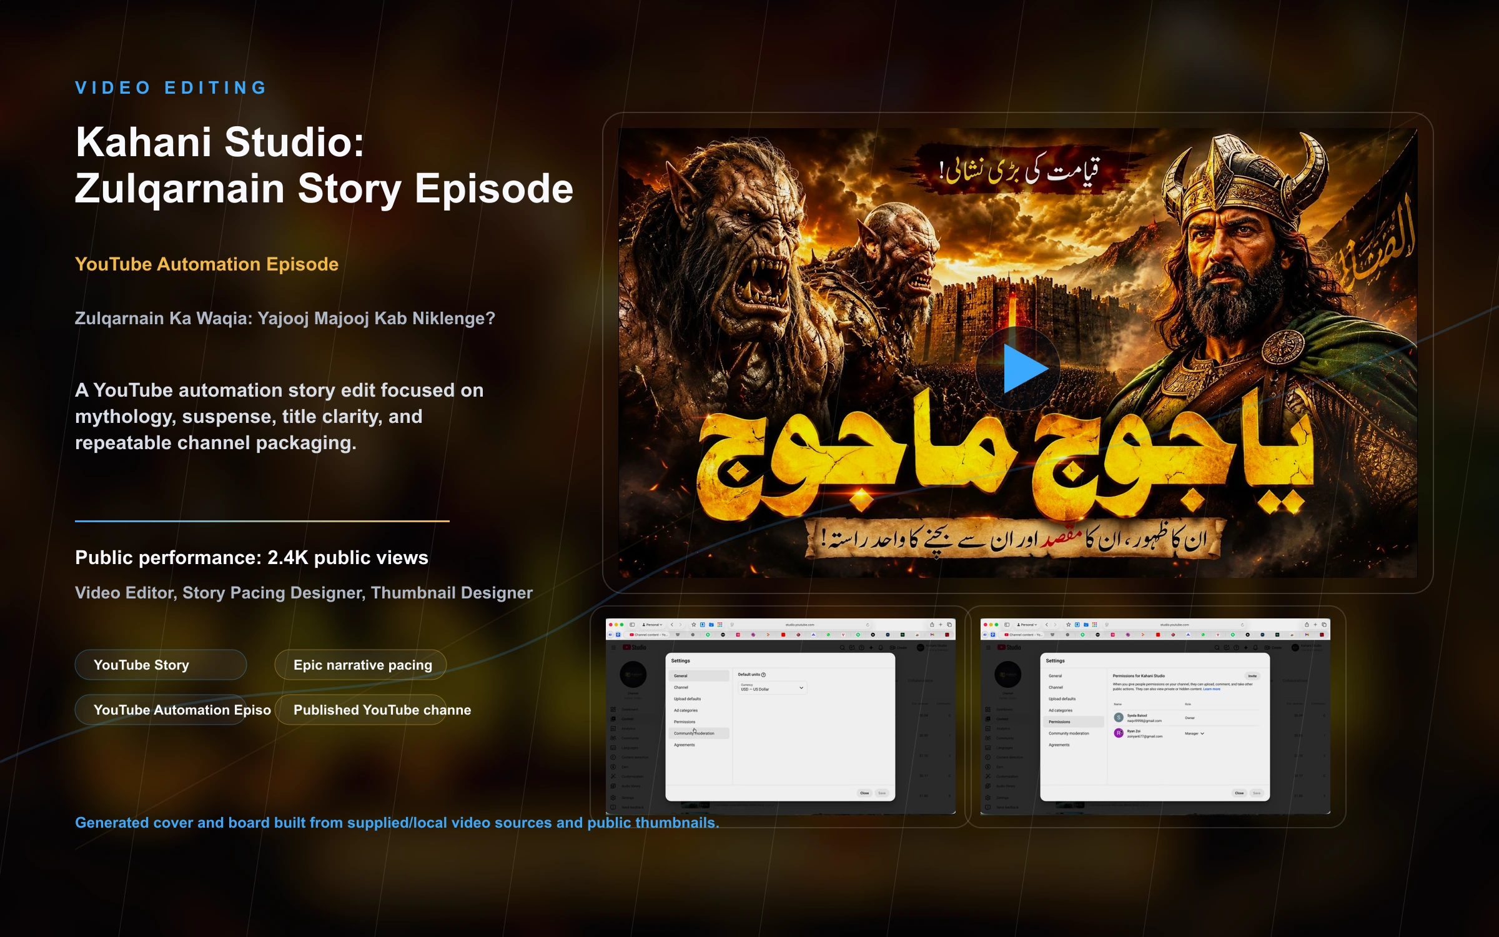The width and height of the screenshot is (1499, 937).
Task: Click the bookmark star in the General-settings browser toolbar
Action: pyautogui.click(x=693, y=625)
